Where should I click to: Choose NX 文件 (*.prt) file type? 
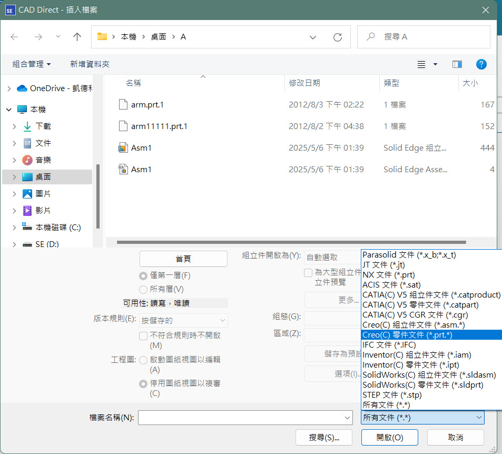point(431,275)
